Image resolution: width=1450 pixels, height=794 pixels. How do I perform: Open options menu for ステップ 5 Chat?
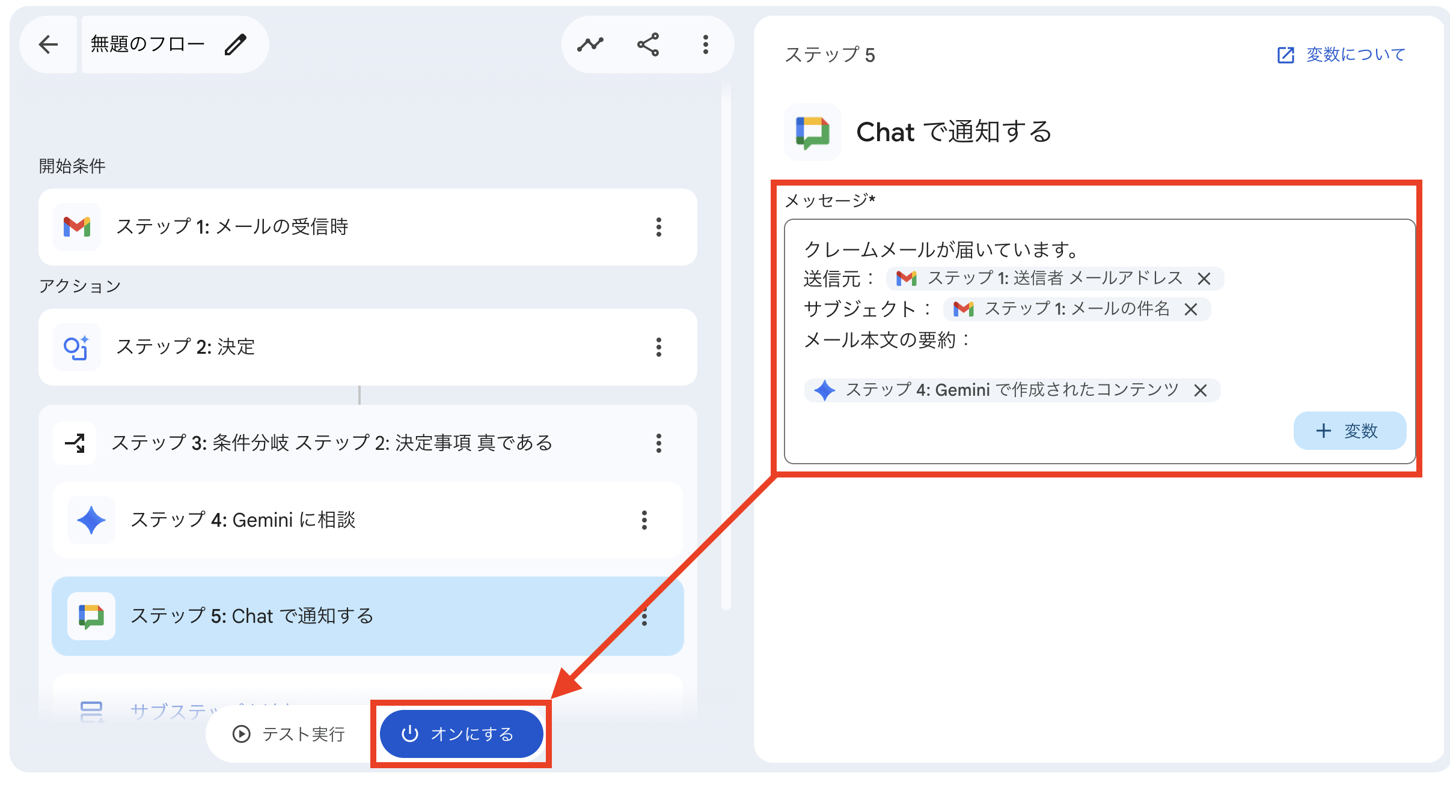coord(644,616)
